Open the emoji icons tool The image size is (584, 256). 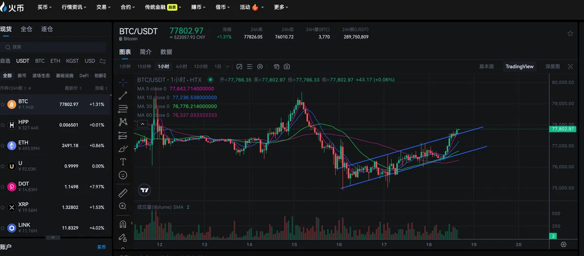123,175
